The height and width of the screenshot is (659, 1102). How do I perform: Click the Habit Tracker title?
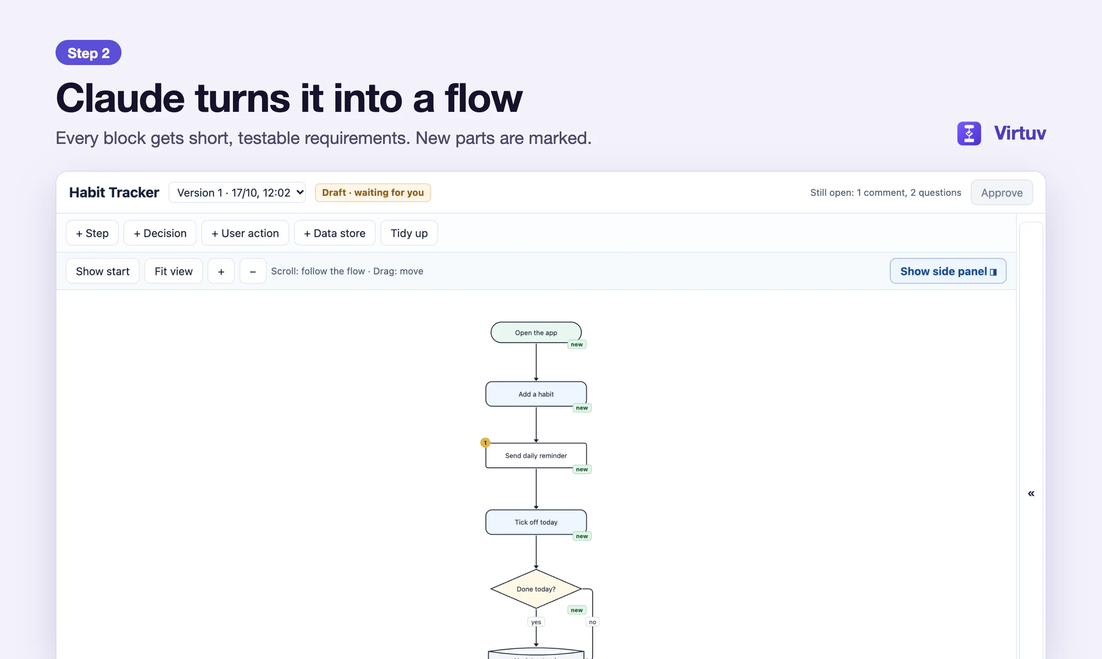click(114, 192)
